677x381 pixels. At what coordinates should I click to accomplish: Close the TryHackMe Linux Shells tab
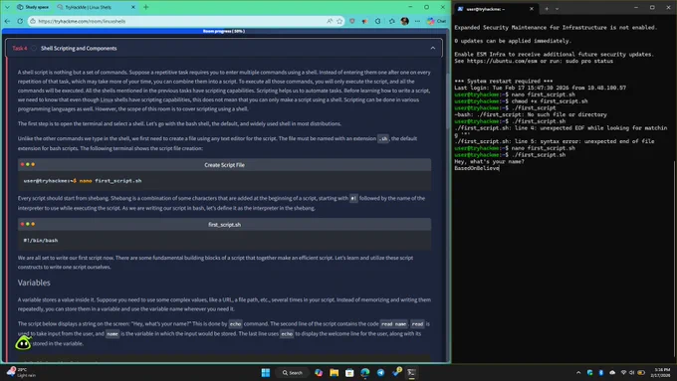pyautogui.click(x=133, y=7)
